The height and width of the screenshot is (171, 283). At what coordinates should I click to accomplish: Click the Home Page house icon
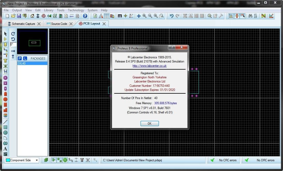click(32, 16)
